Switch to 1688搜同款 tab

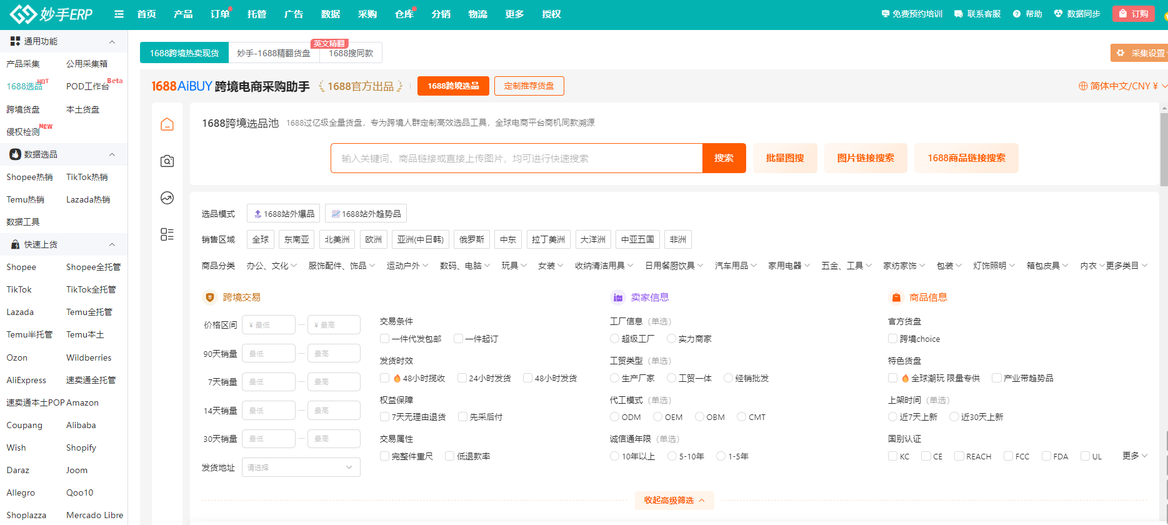(x=351, y=53)
